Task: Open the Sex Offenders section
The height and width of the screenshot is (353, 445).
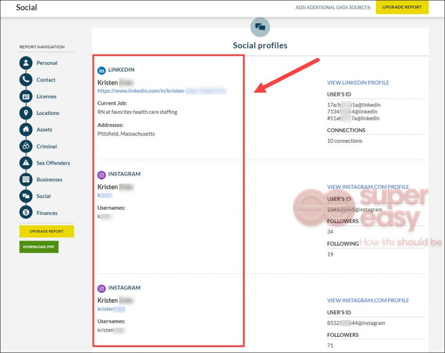Action: (x=53, y=163)
